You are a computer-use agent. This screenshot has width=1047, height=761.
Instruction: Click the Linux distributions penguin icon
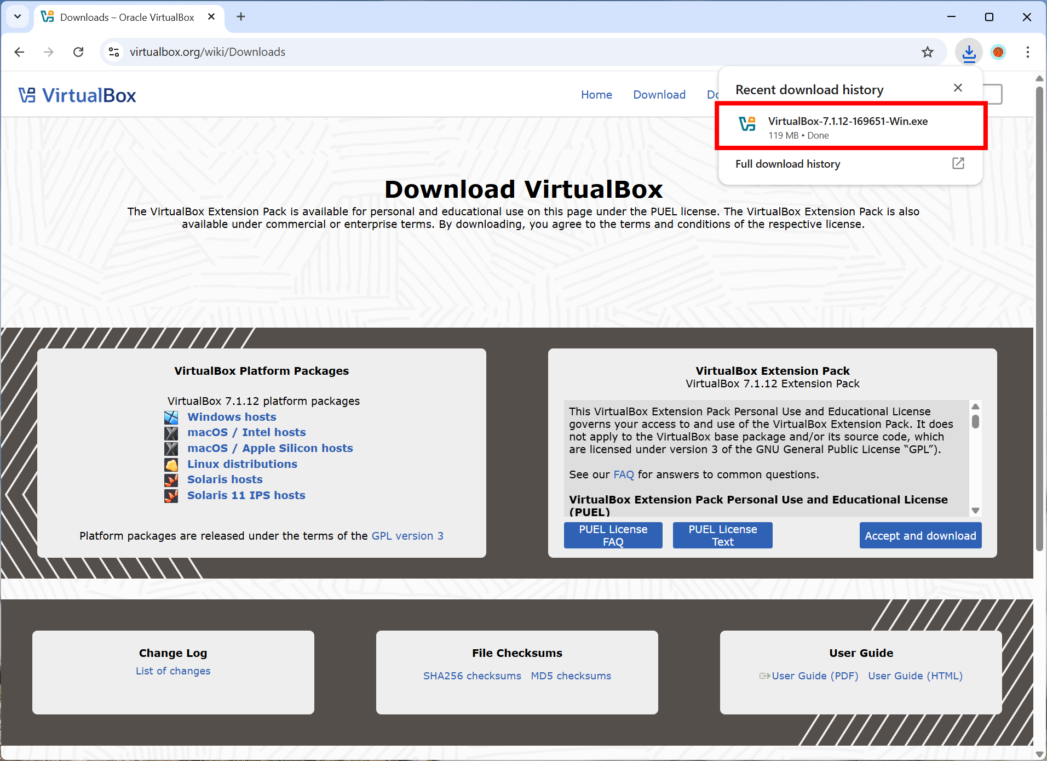click(171, 465)
